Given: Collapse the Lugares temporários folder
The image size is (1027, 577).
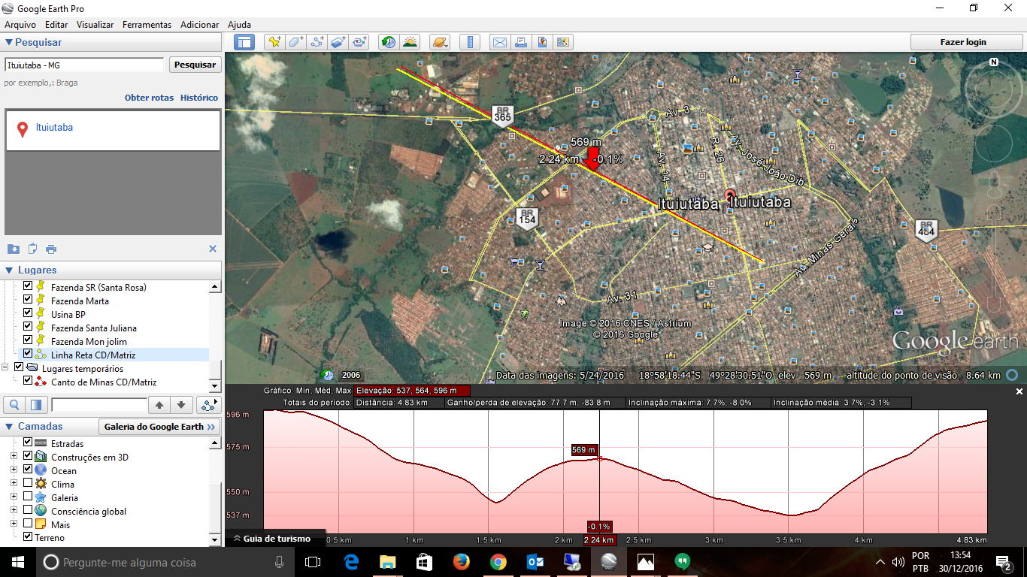Looking at the screenshot, I should click(6, 368).
